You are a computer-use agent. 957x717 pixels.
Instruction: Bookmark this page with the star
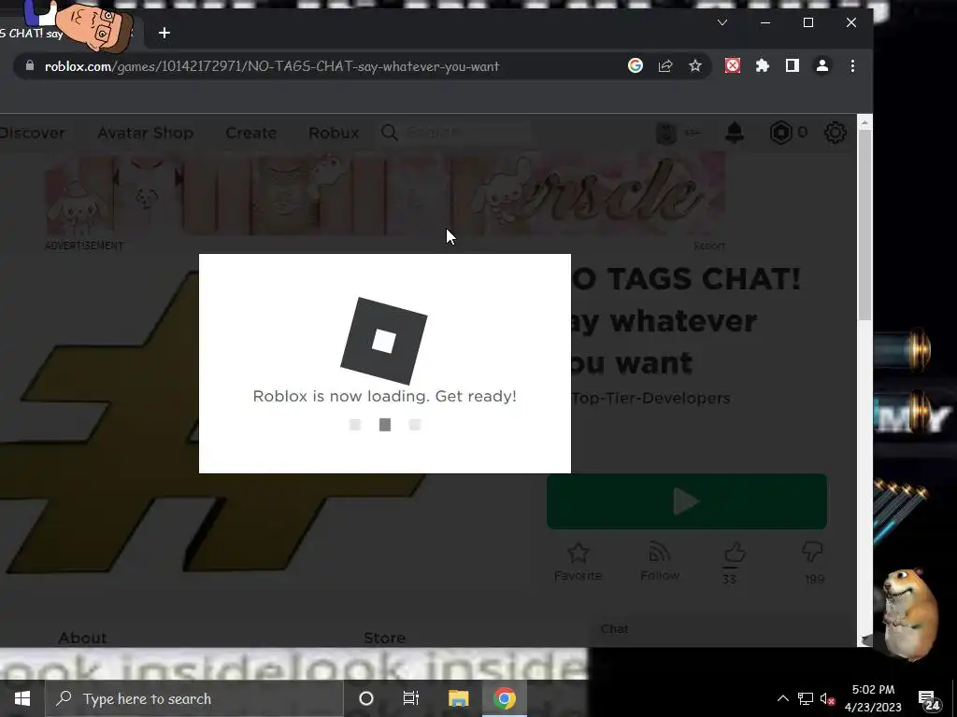click(695, 66)
